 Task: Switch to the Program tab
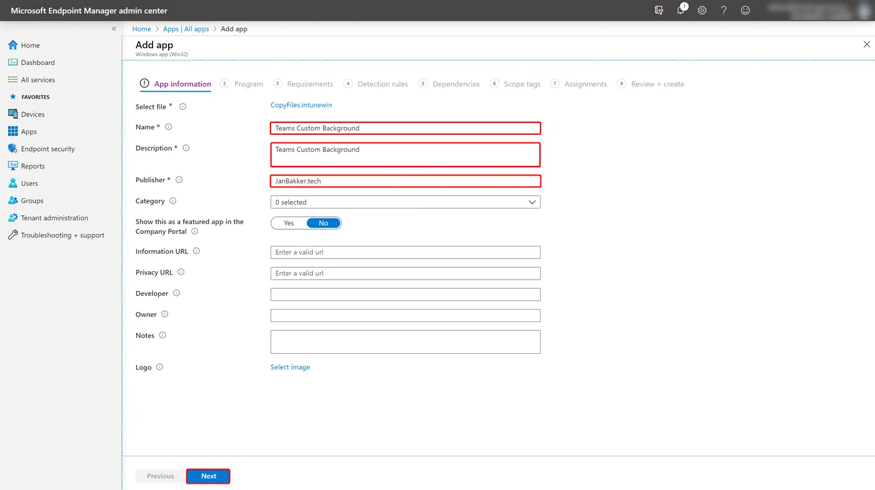242,84
